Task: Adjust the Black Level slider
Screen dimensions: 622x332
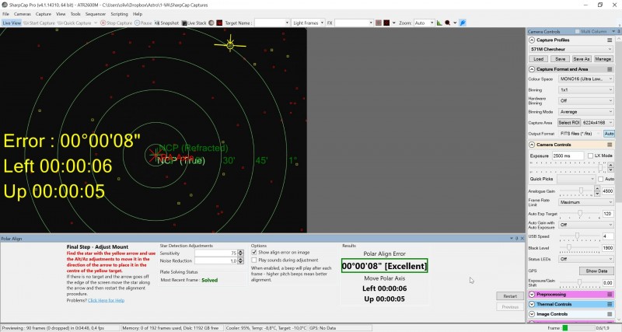Action: [x=569, y=248]
